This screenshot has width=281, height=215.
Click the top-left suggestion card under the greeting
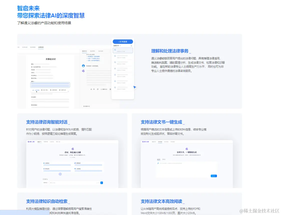[x=57, y=164]
